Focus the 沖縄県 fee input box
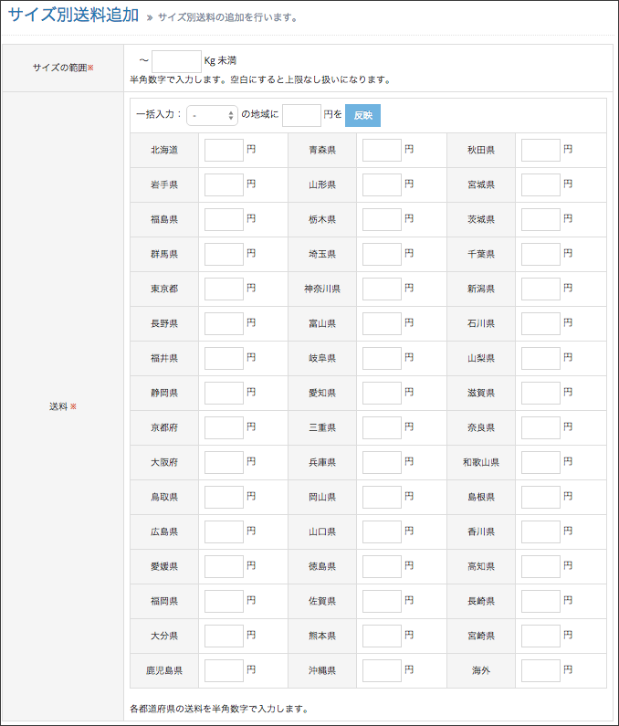 point(382,671)
